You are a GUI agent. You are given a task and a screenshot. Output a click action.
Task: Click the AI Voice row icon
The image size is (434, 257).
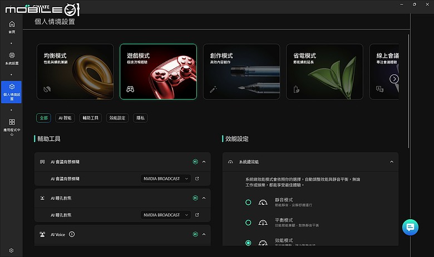click(42, 234)
